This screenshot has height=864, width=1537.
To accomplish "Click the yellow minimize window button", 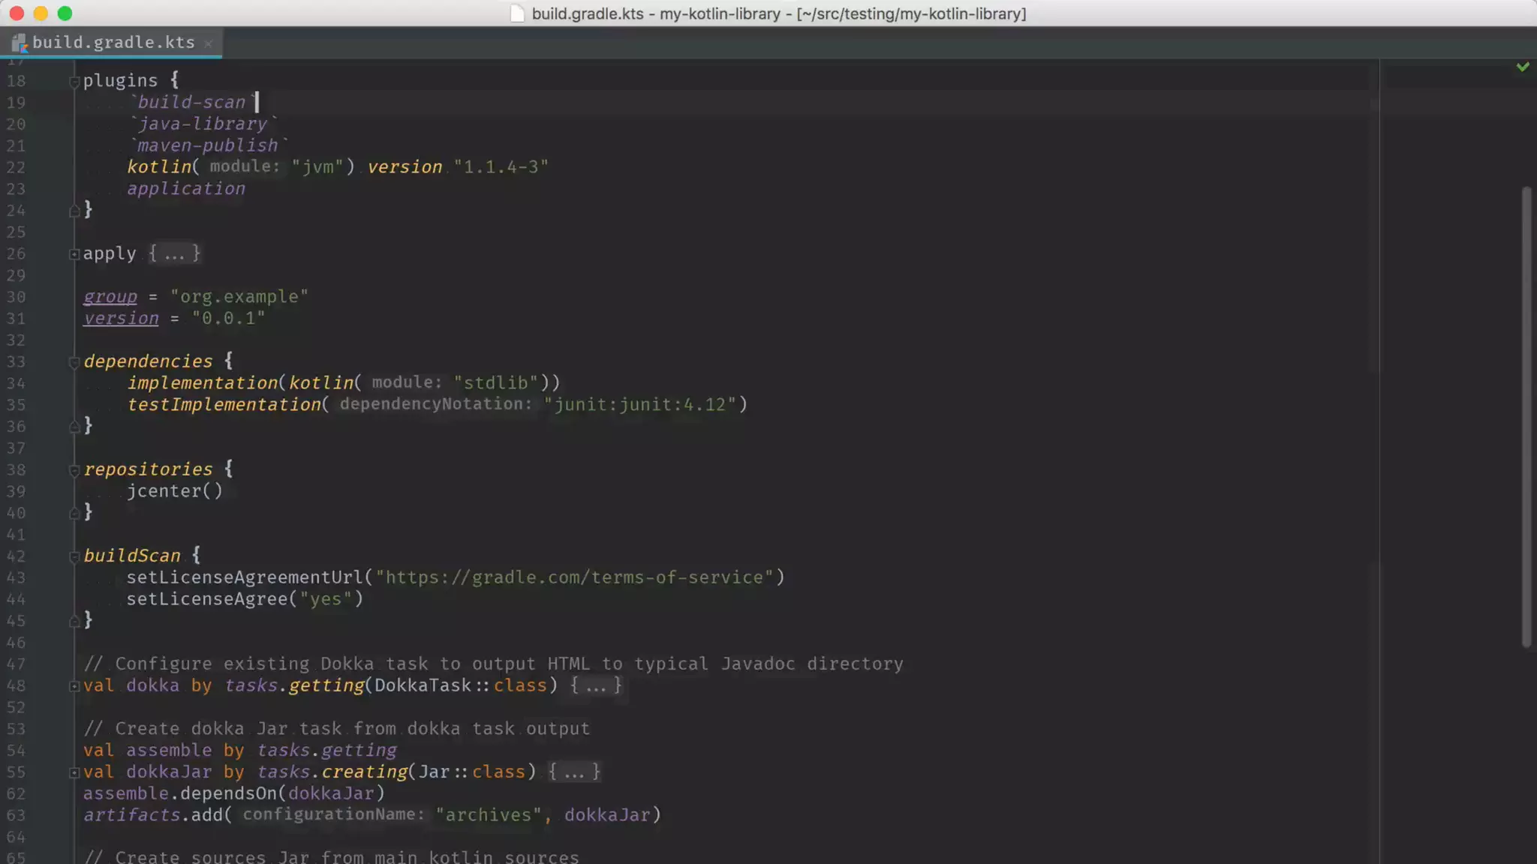I will coord(41,13).
